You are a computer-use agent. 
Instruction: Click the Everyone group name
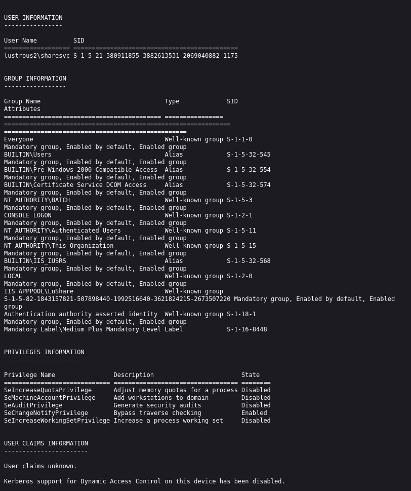coord(19,139)
